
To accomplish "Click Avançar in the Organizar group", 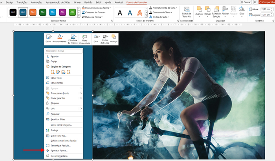I will click(x=199, y=12).
